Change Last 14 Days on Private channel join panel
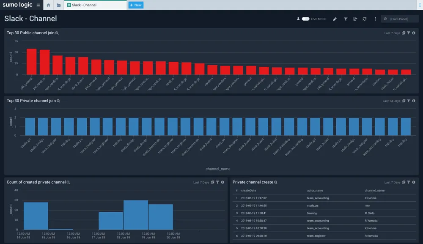This screenshot has width=423, height=244. tap(391, 101)
